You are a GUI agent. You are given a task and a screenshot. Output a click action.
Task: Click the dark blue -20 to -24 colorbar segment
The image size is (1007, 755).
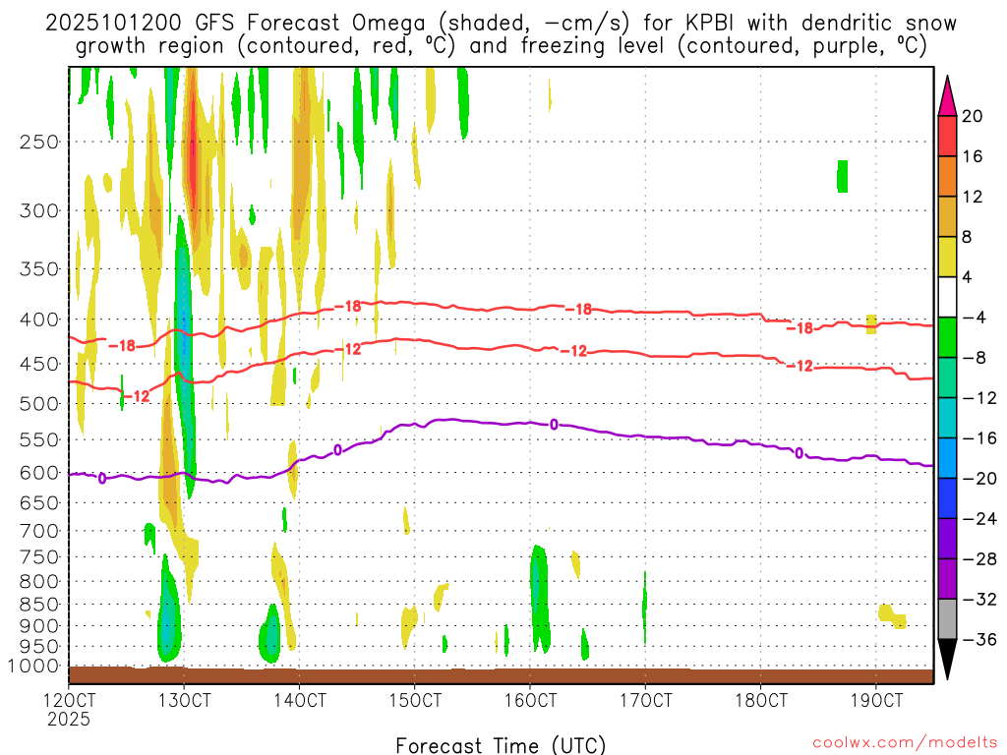(947, 498)
